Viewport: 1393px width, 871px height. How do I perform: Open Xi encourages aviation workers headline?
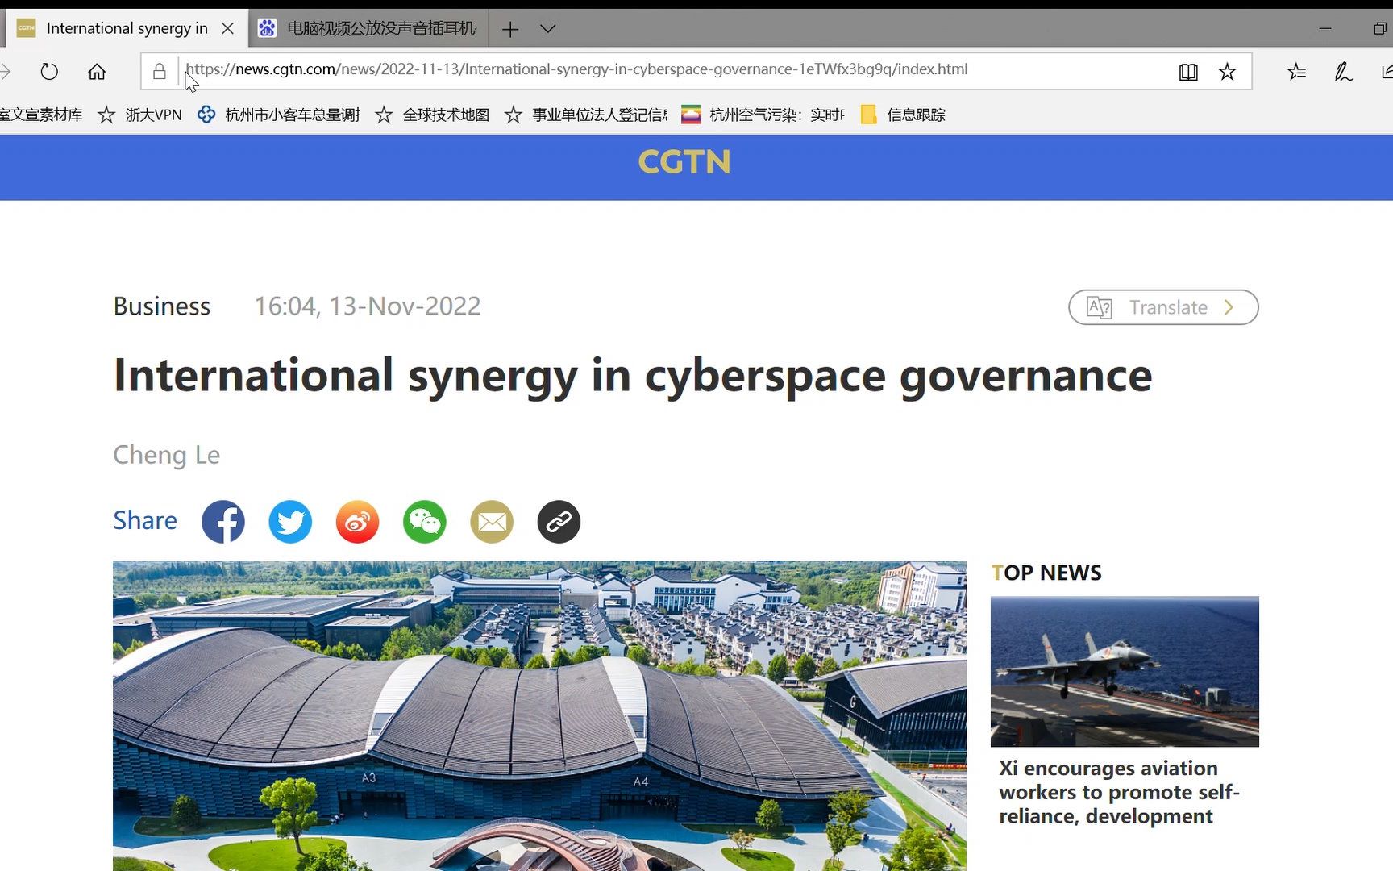[x=1119, y=793]
